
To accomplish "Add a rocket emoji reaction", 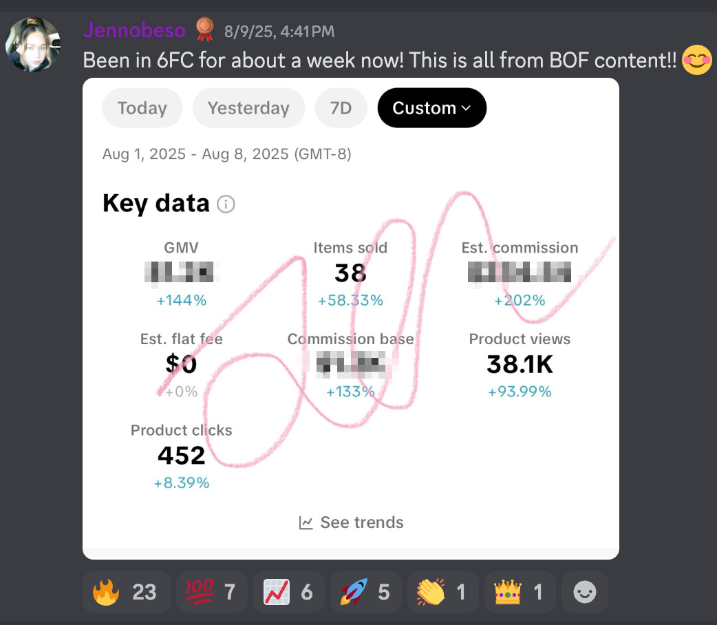I will tap(365, 592).
